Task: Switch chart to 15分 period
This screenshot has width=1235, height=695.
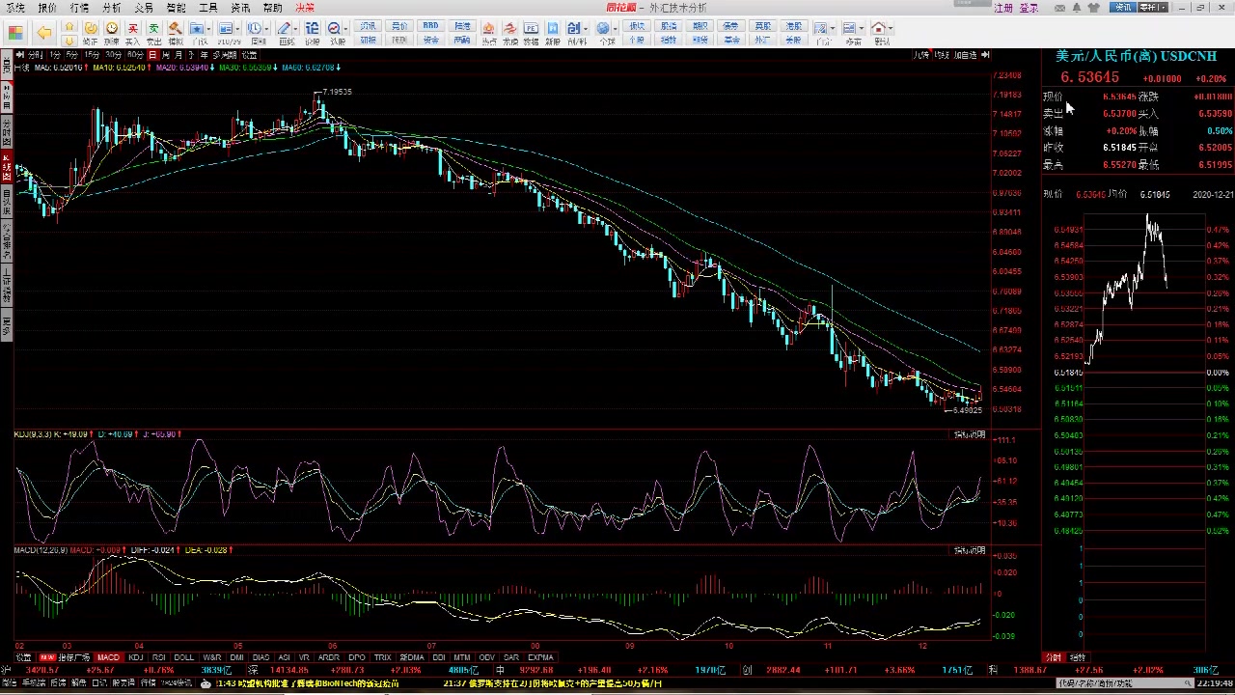Action: (x=92, y=55)
